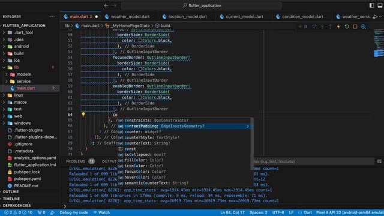The image size is (384, 216).
Task: Select constraints autocomplete suggestion
Action: click(184, 120)
